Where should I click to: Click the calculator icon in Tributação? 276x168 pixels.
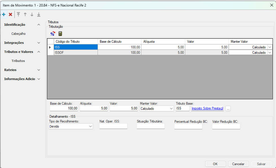(x=60, y=34)
